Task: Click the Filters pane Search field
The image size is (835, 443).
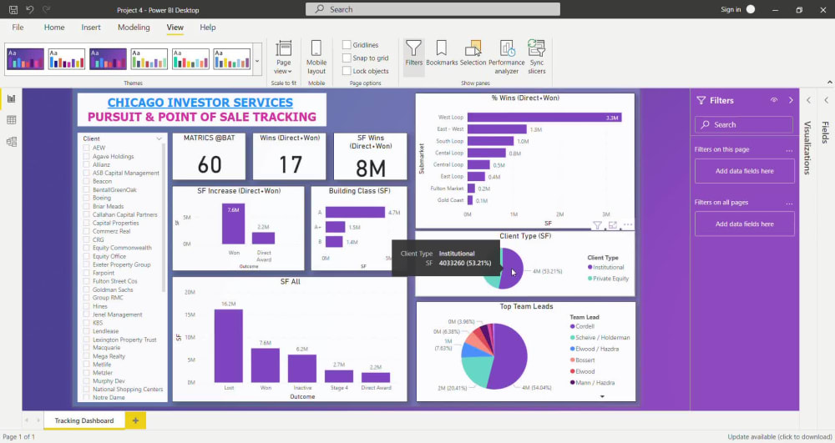Action: tap(744, 124)
